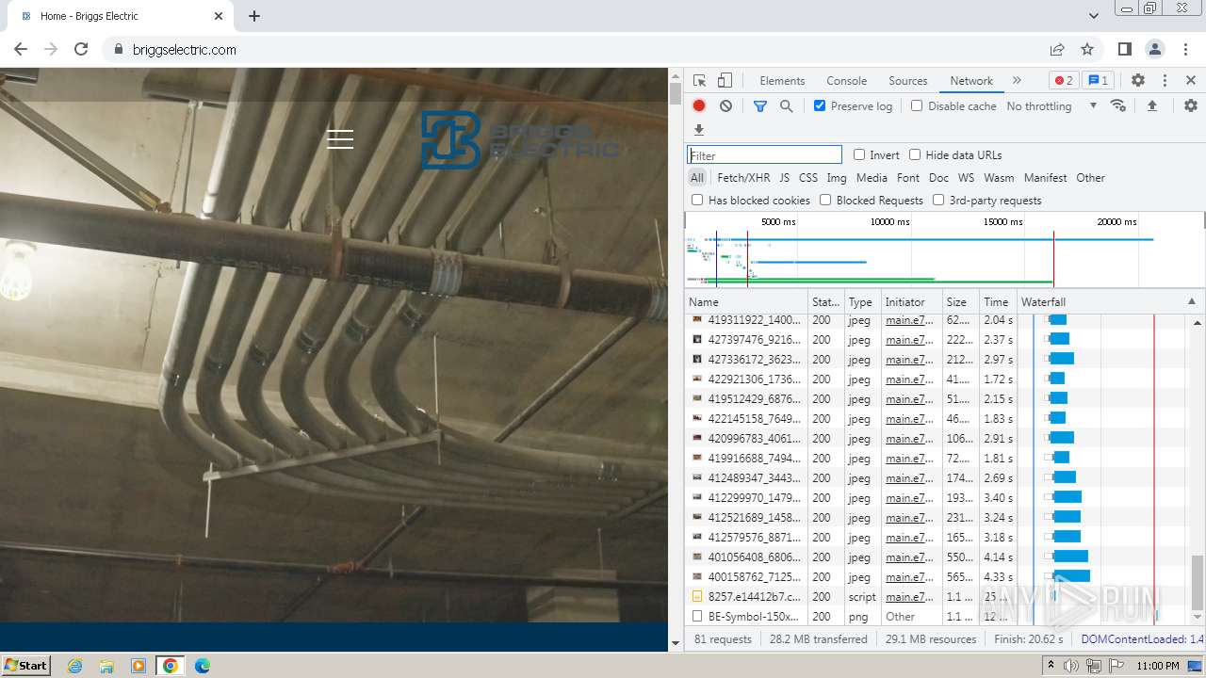The height and width of the screenshot is (678, 1206).
Task: Filter requests by Img type
Action: pyautogui.click(x=837, y=177)
